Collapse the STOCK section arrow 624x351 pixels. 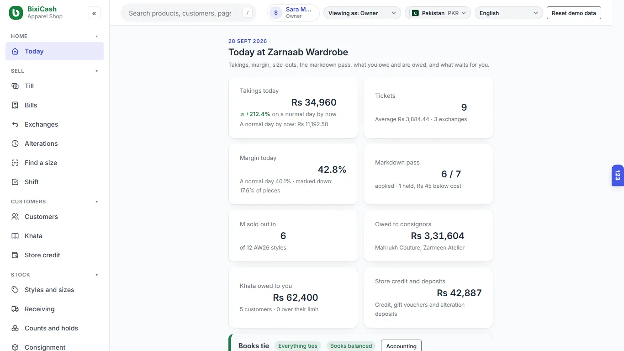click(96, 275)
